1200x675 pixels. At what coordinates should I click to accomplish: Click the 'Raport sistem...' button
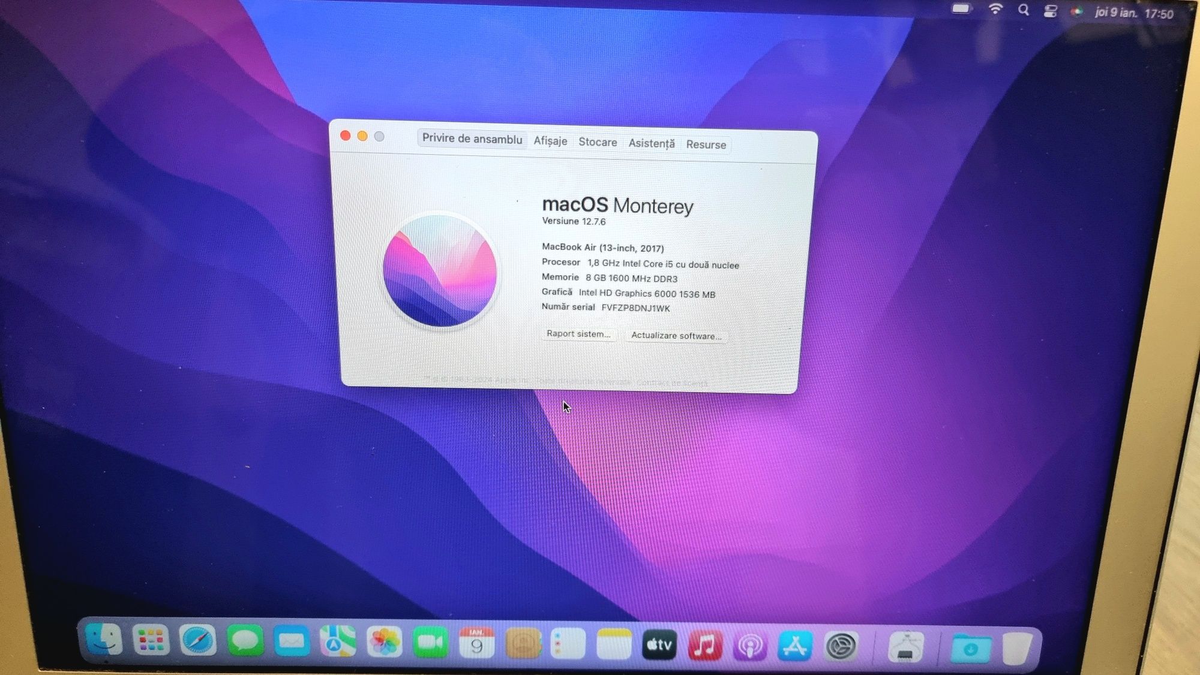578,334
